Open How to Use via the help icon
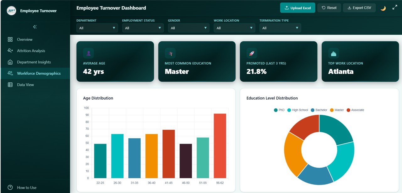The image size is (402, 193). coord(10,188)
